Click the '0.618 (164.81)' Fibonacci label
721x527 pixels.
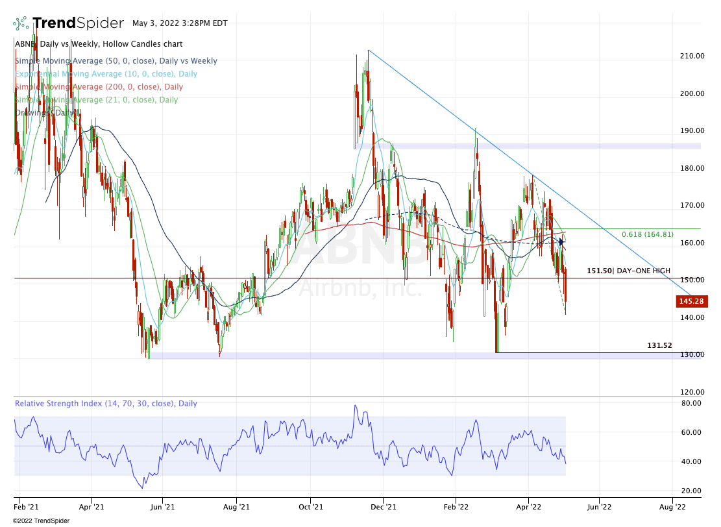[648, 234]
